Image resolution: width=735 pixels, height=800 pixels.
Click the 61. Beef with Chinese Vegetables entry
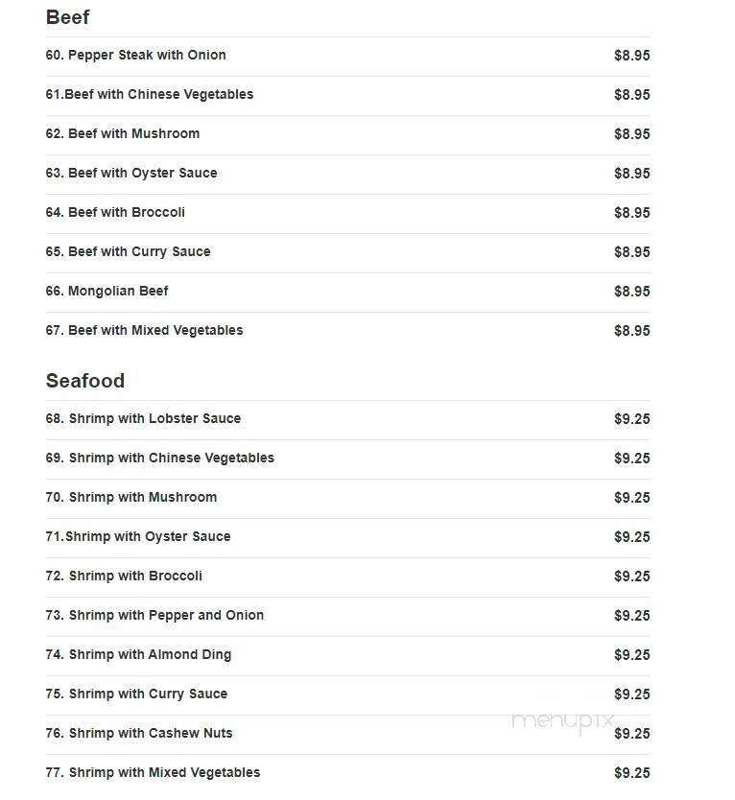coord(348,95)
